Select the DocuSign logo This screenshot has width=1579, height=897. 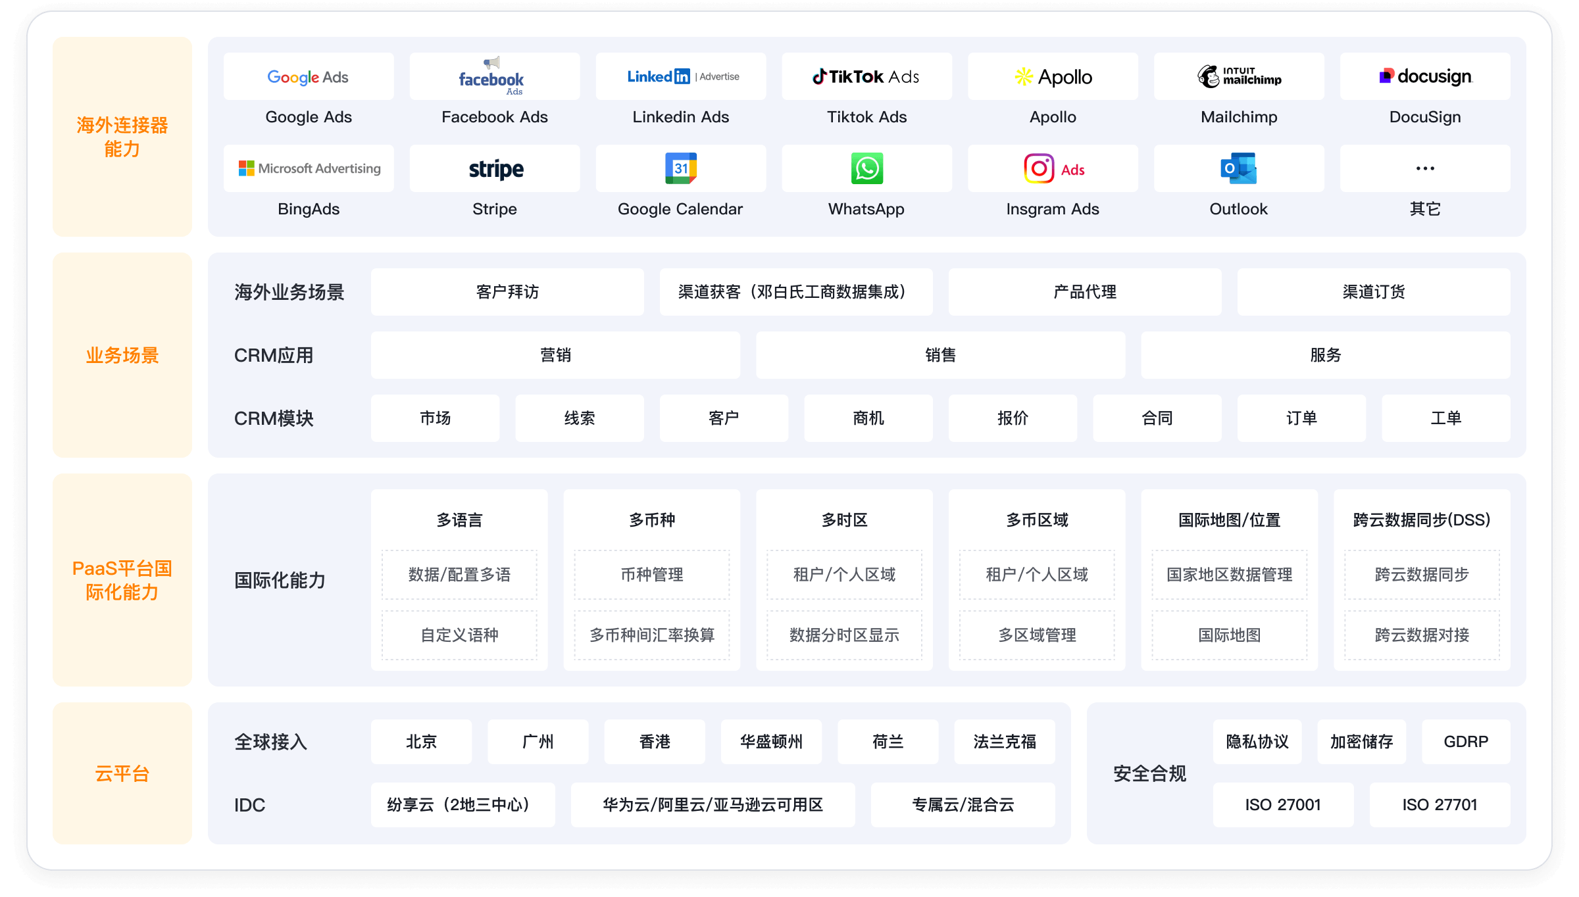[x=1424, y=77]
